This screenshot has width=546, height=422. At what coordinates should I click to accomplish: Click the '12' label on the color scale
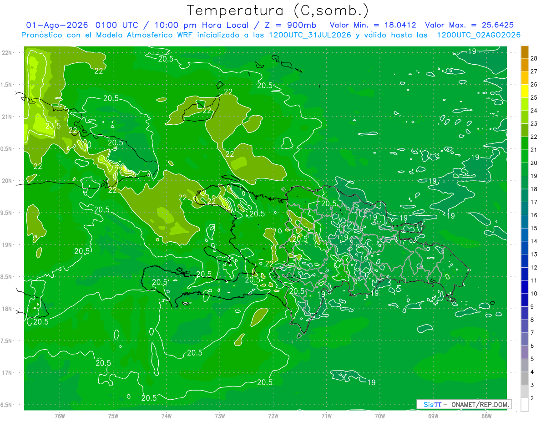click(534, 267)
